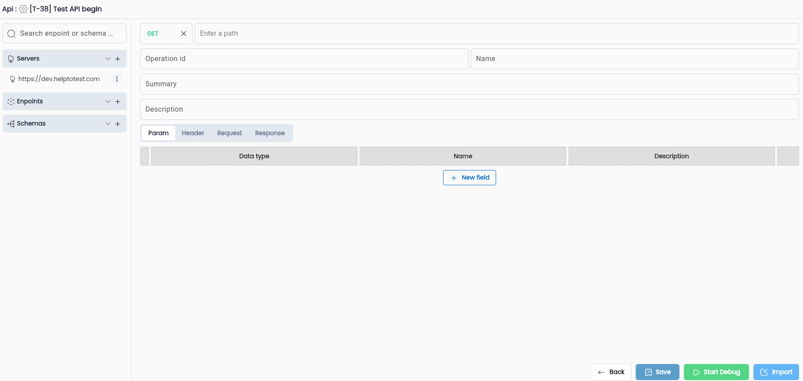This screenshot has height=381, width=803.
Task: Add a new schema with plus icon
Action: click(x=117, y=124)
